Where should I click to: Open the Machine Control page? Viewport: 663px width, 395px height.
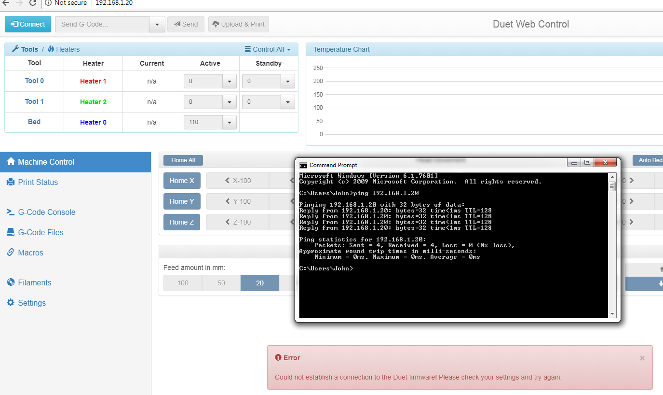[x=46, y=162]
